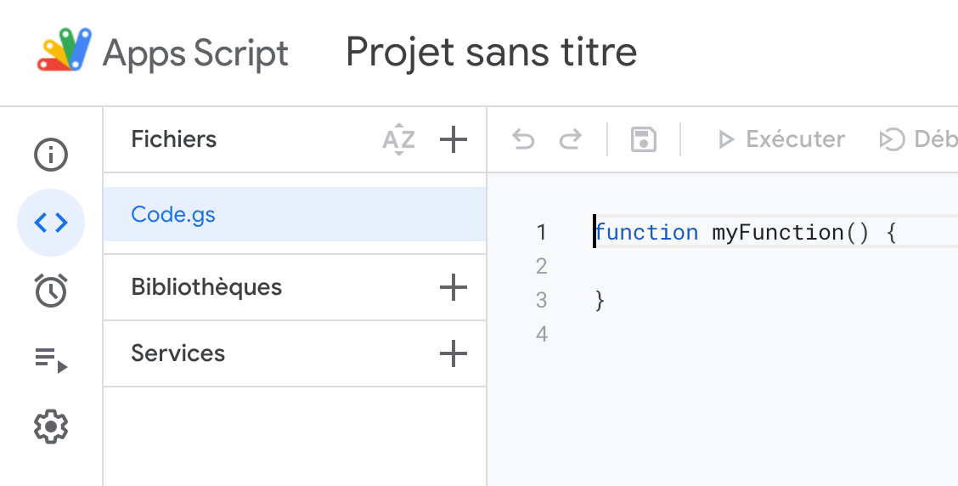958x486 pixels.
Task: Click line number 4 in the editor
Action: click(x=541, y=334)
